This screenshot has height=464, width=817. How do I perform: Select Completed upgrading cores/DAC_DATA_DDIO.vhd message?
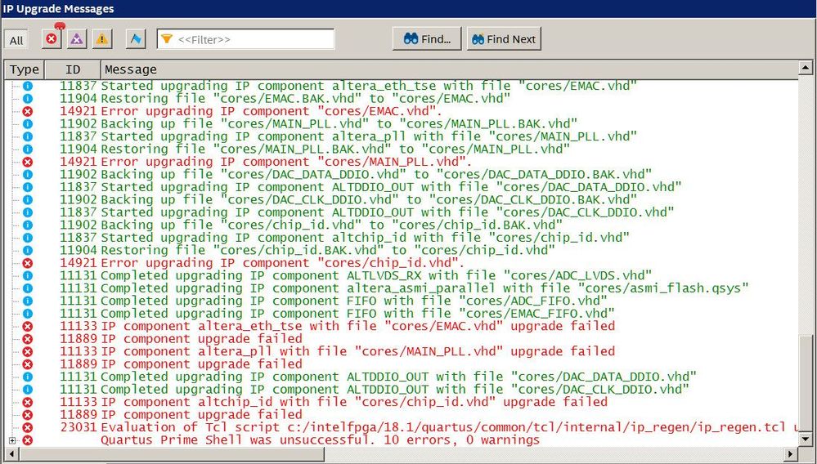(x=398, y=377)
